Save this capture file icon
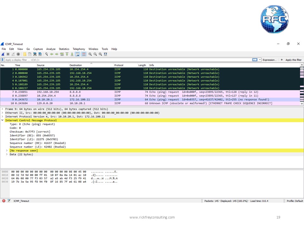Viewport: 304px width, 228px height. tap(30, 54)
